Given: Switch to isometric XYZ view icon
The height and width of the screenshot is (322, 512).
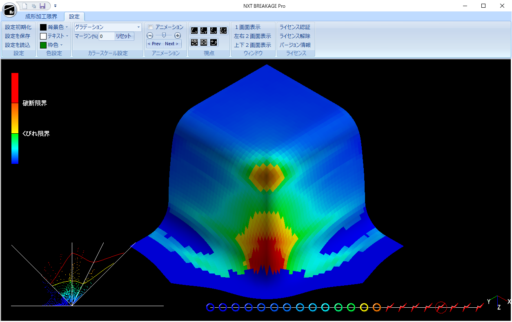Looking at the screenshot, I should click(223, 31).
